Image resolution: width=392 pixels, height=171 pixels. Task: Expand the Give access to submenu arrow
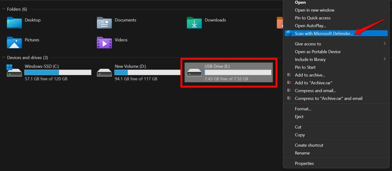pyautogui.click(x=384, y=44)
